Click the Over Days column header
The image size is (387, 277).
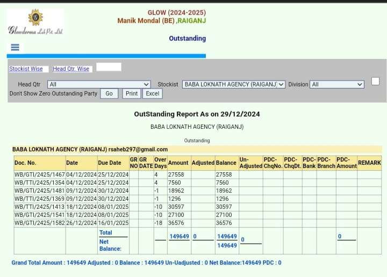coord(160,163)
